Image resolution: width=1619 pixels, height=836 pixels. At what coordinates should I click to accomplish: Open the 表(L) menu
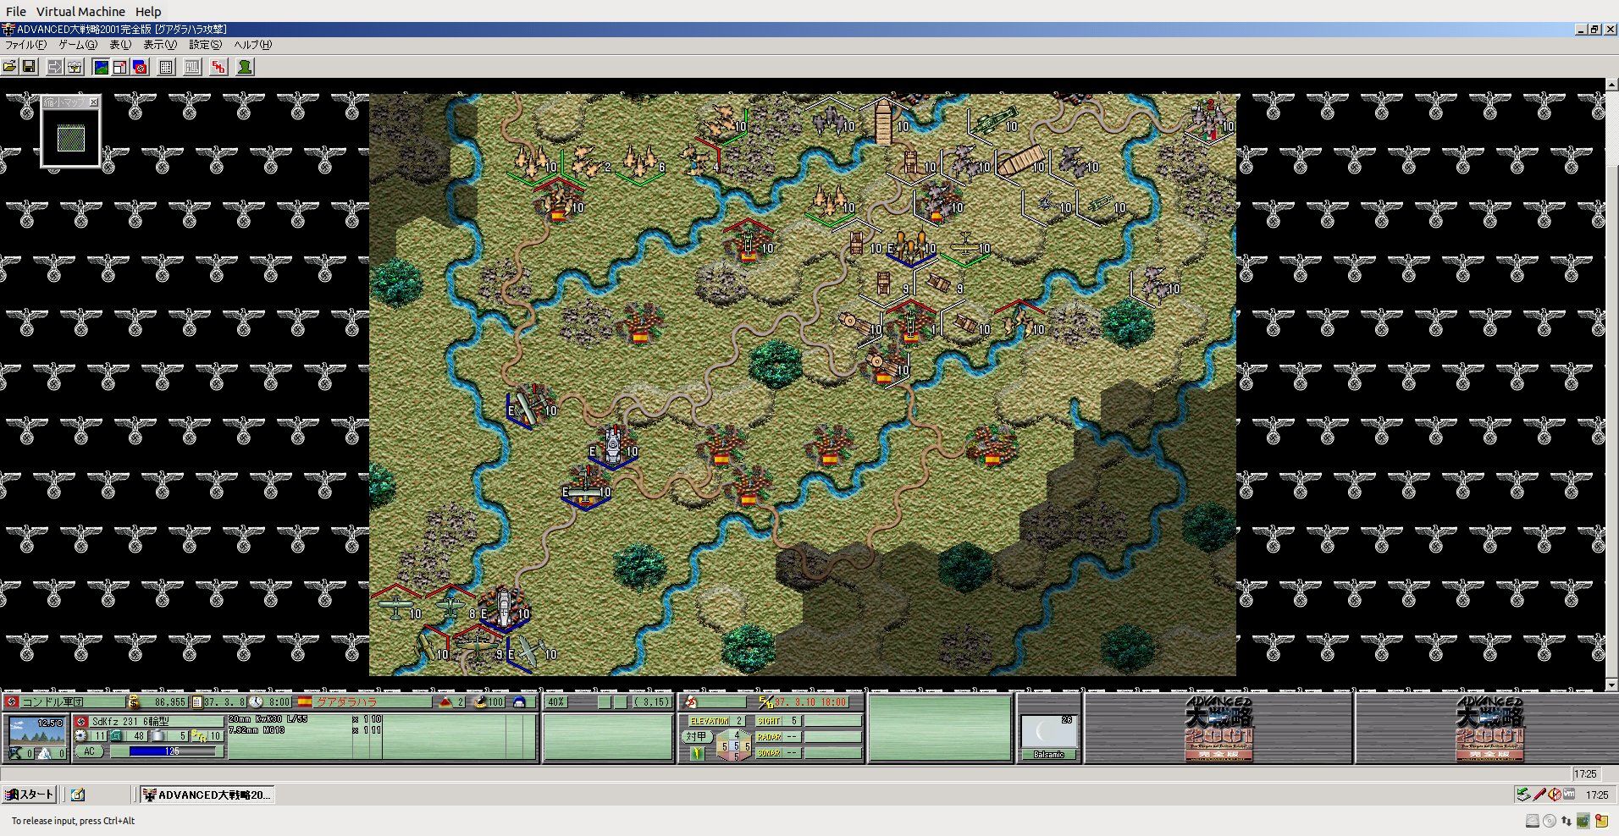[121, 45]
